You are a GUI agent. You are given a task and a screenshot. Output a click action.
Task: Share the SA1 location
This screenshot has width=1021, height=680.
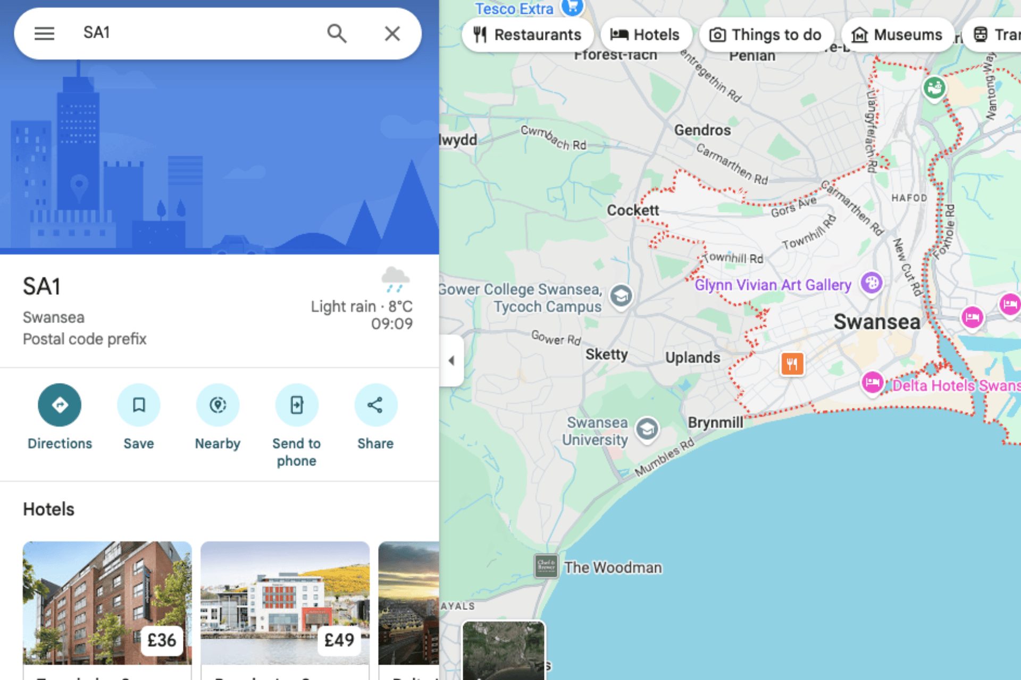point(375,405)
